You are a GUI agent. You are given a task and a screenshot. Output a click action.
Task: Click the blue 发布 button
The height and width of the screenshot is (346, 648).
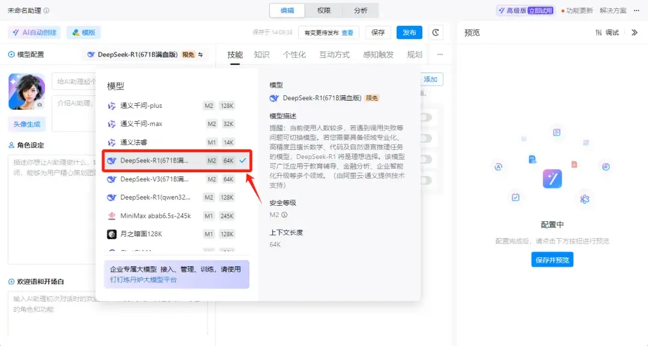click(409, 32)
